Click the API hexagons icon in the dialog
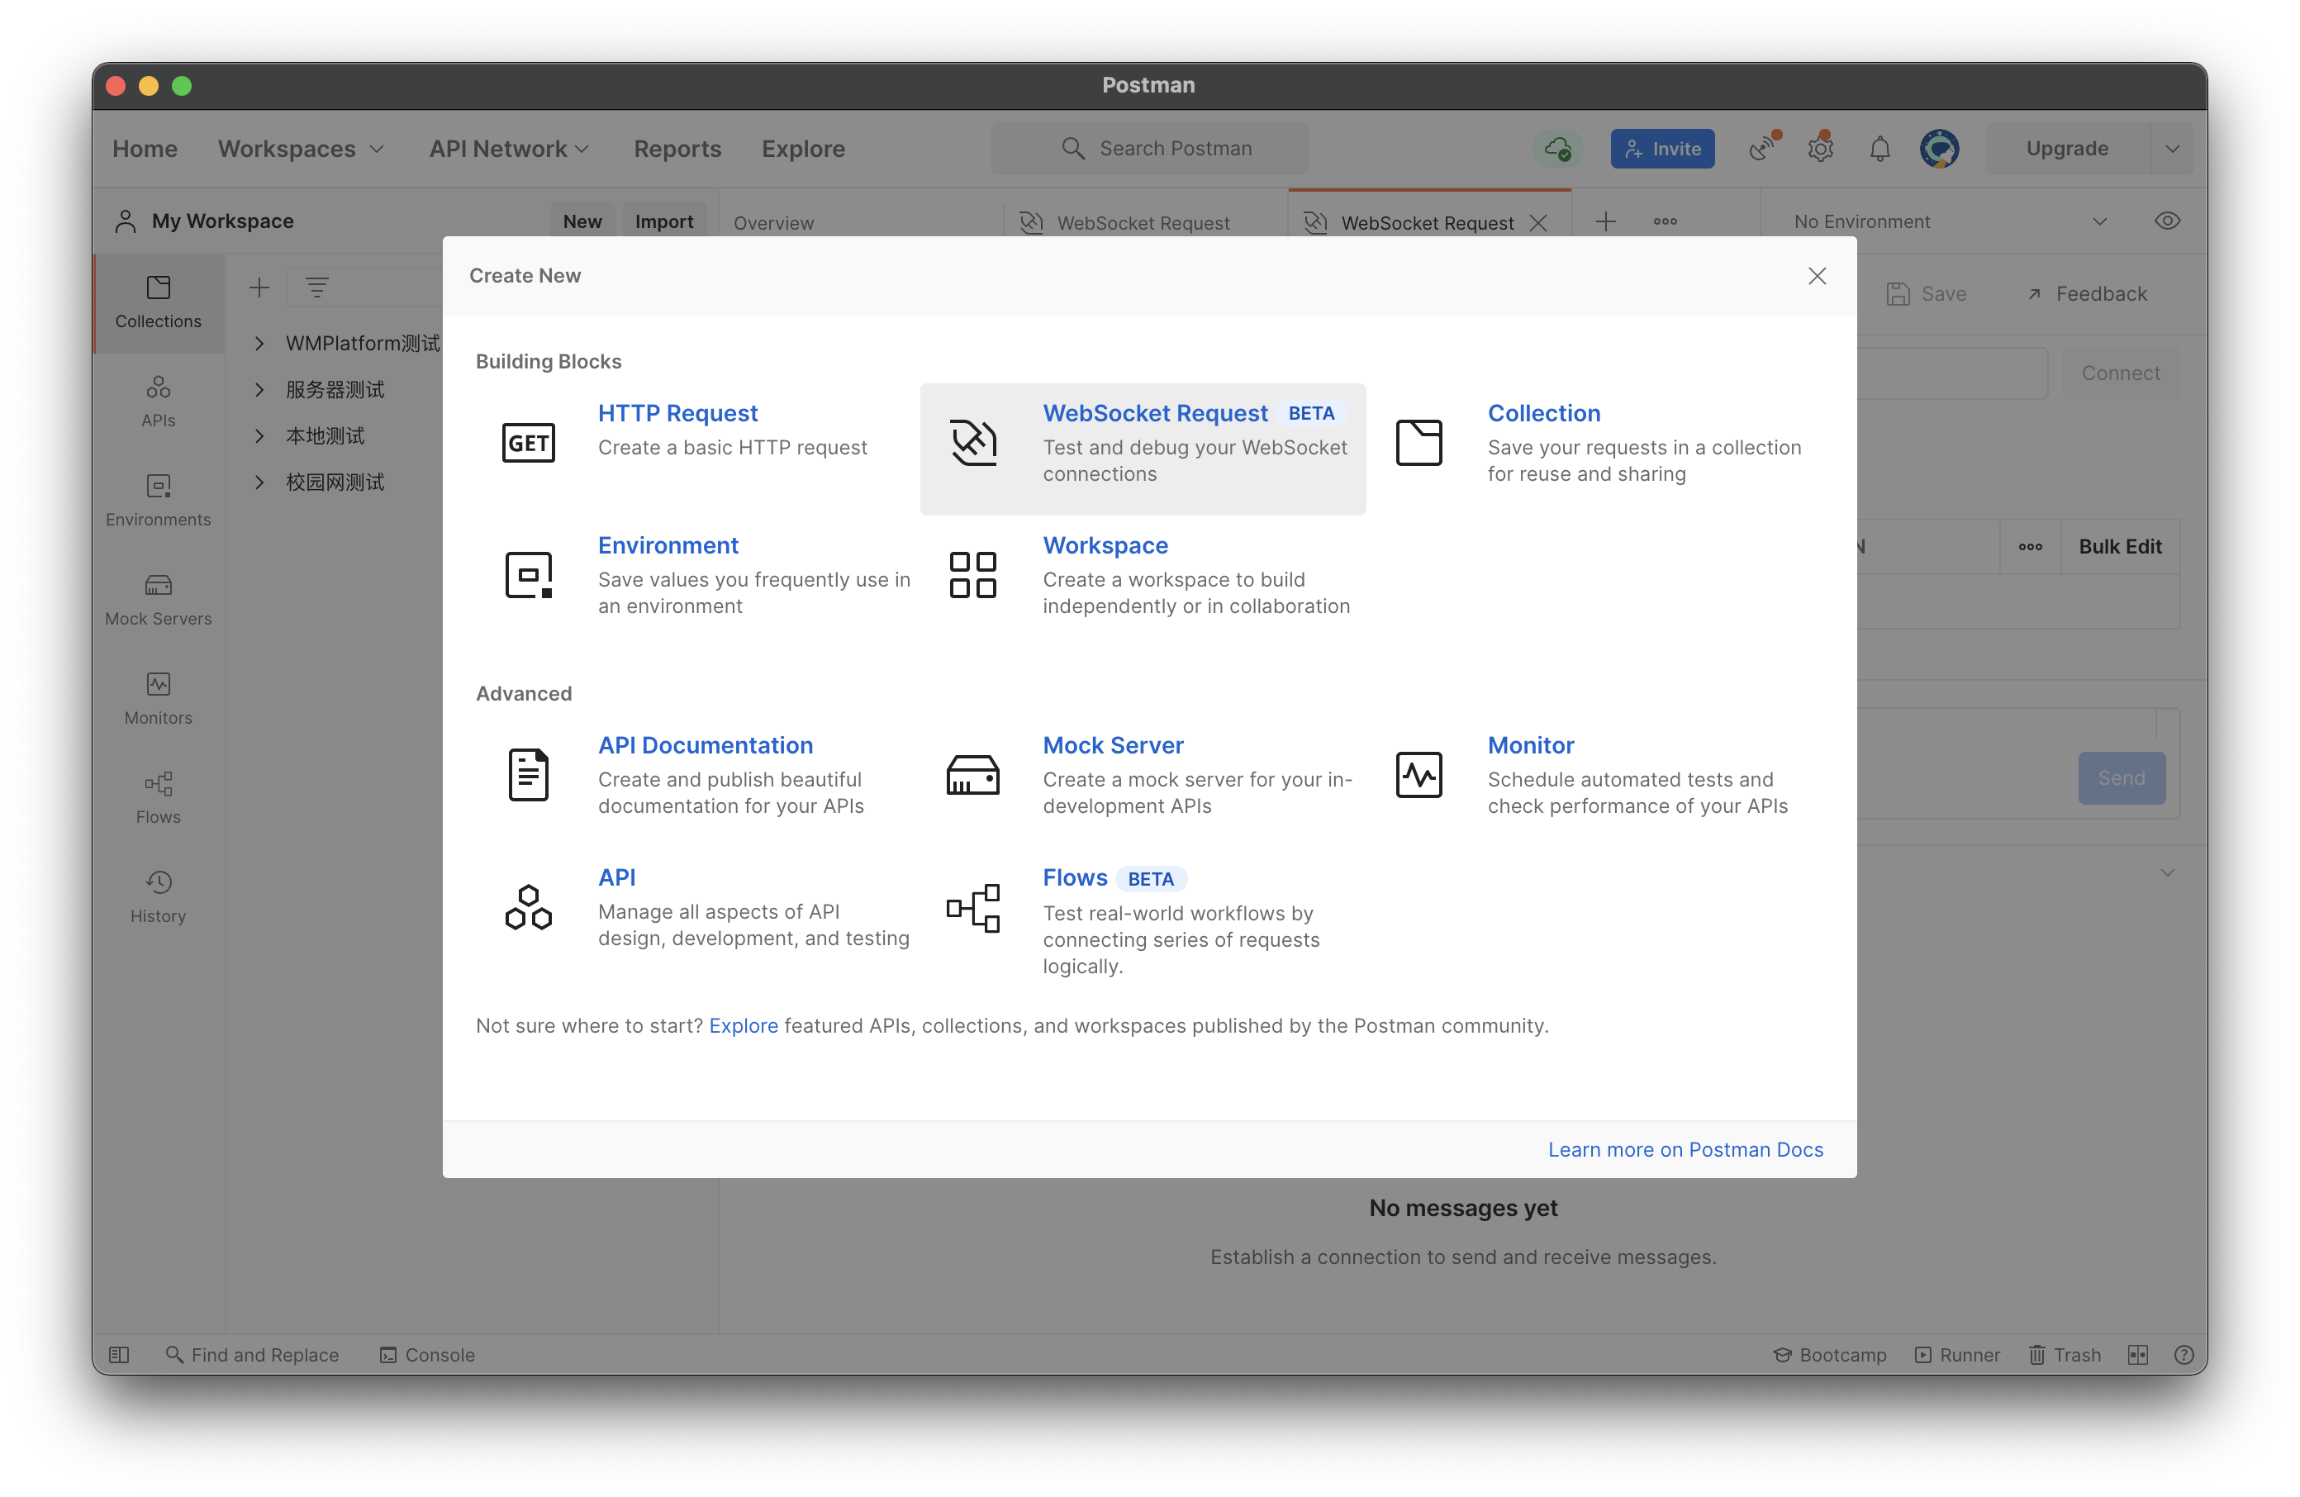This screenshot has width=2300, height=1497. (x=529, y=907)
